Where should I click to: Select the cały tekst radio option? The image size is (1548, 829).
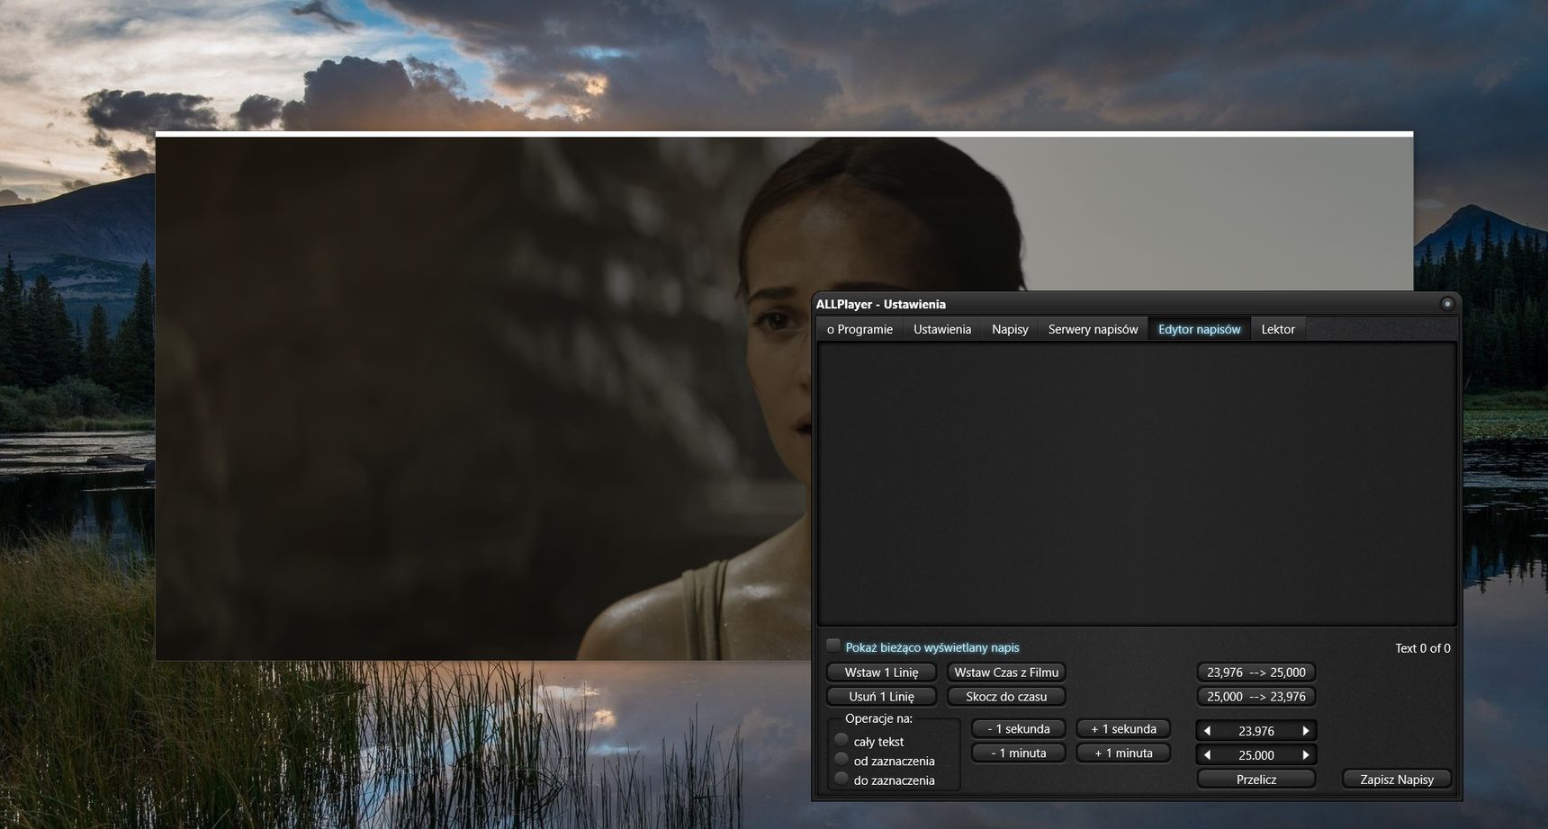click(x=841, y=740)
